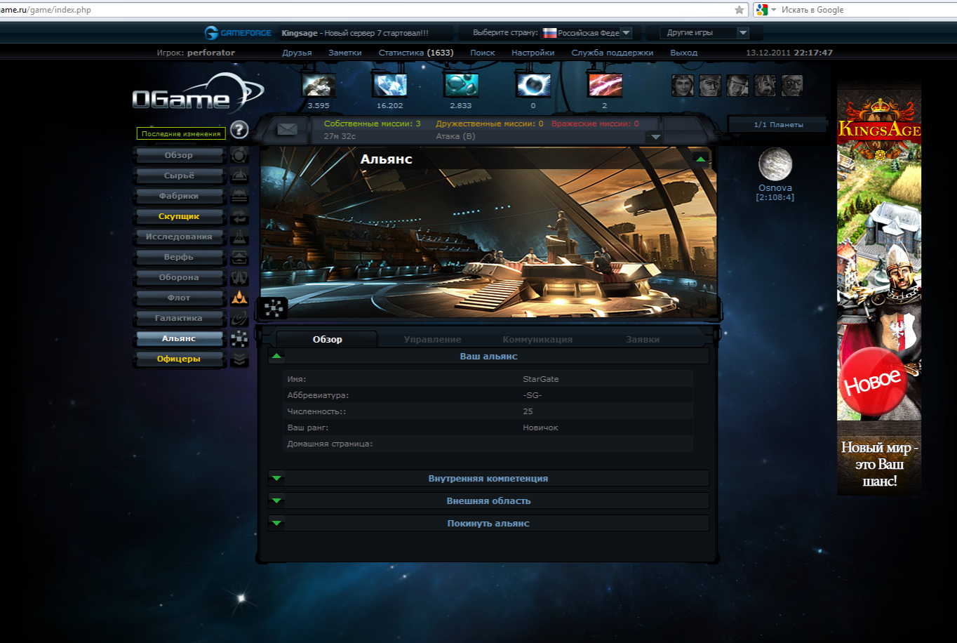Viewport: 957px width, 643px height.
Task: Click the deuterium resource icon
Action: point(461,86)
